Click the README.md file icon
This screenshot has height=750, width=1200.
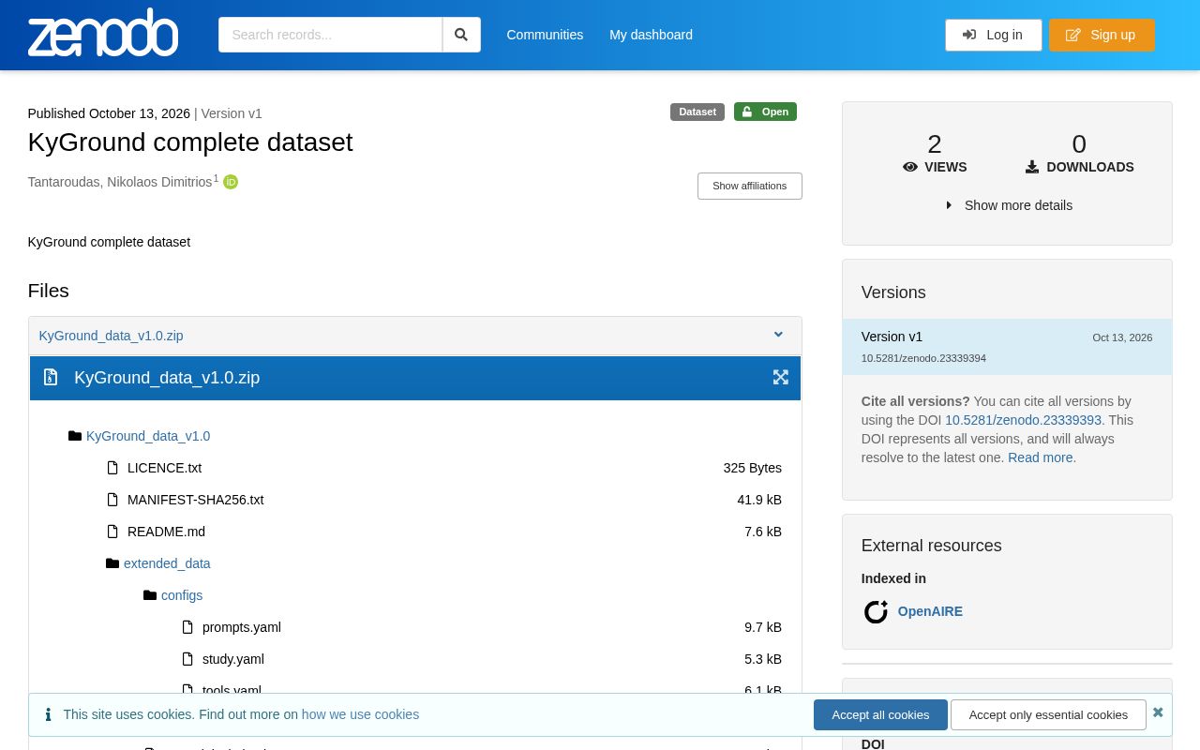pyautogui.click(x=113, y=532)
